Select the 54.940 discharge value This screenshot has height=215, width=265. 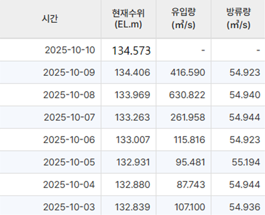245,95
